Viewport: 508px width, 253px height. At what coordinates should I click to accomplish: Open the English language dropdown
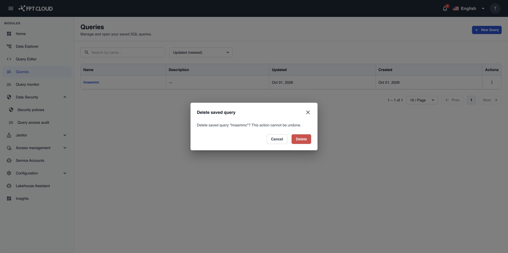(469, 8)
